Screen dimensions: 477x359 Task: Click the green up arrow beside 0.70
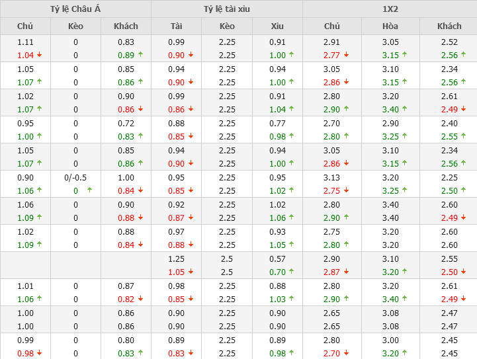292,272
